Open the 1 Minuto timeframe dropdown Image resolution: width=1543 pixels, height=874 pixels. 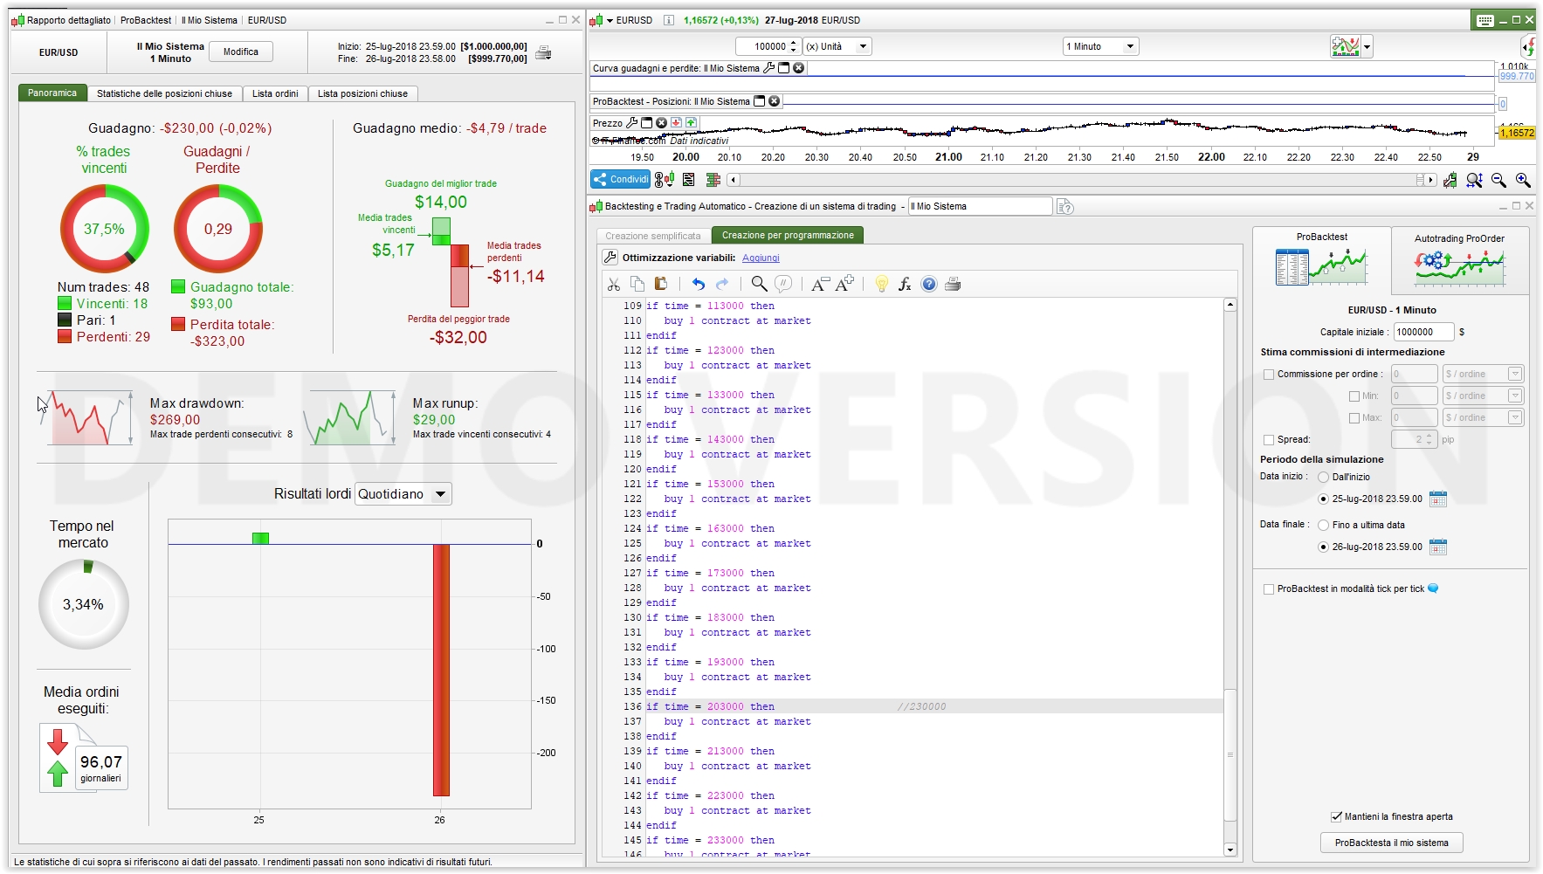pos(1099,46)
